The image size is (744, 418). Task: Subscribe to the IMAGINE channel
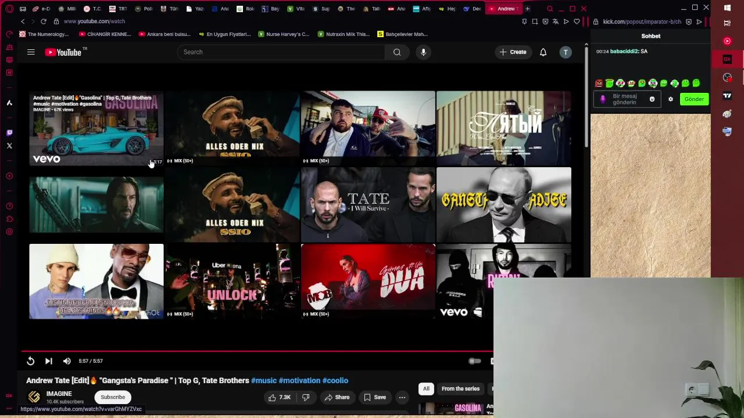coord(113,397)
